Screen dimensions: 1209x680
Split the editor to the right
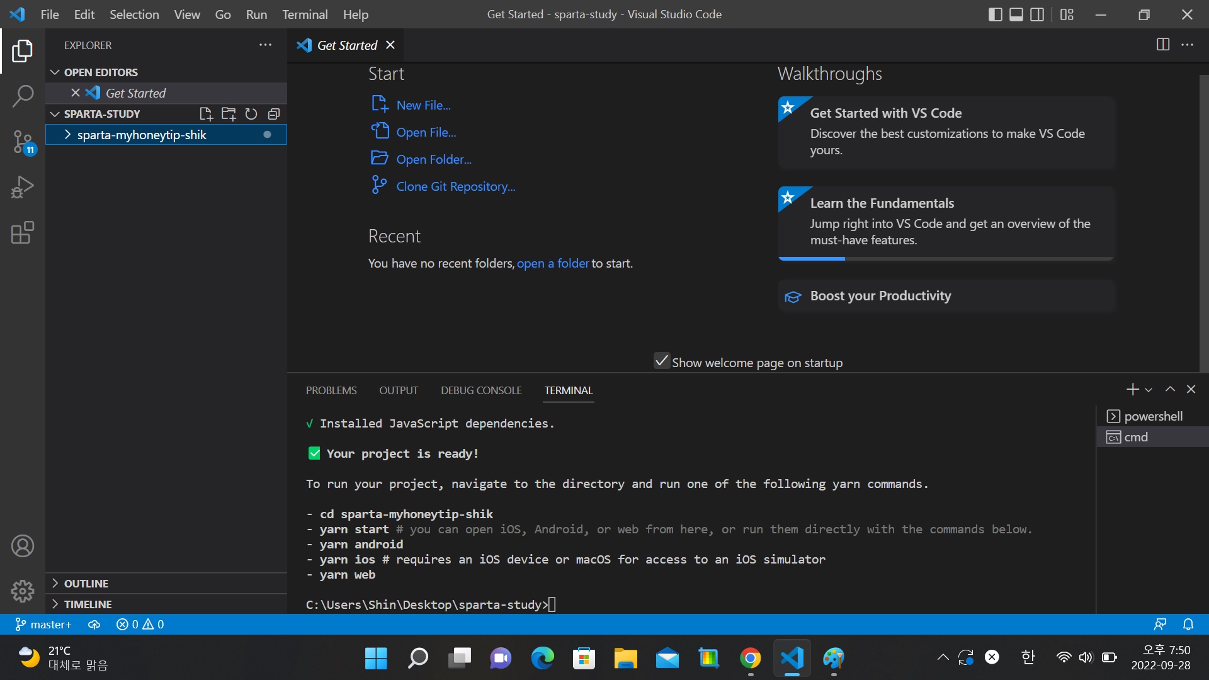tap(1163, 45)
